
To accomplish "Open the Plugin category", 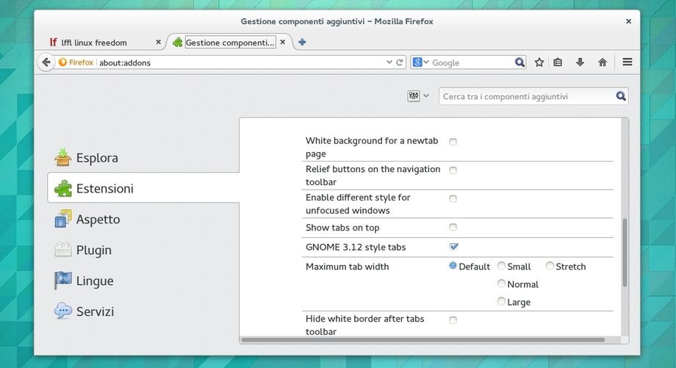I will coord(93,250).
